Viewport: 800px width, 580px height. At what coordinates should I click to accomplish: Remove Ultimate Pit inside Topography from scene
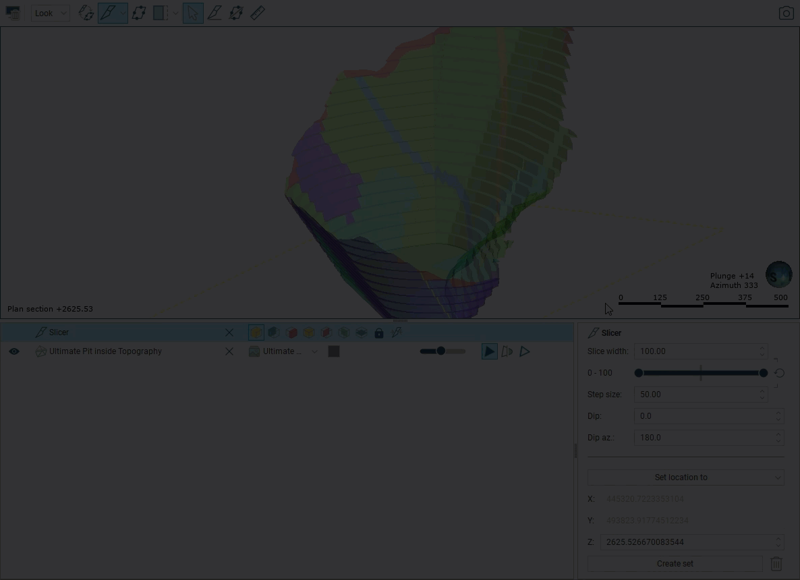point(229,351)
